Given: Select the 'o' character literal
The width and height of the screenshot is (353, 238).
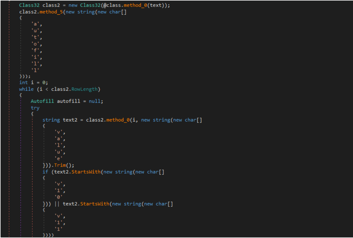Looking at the screenshot, I should 35,44.
